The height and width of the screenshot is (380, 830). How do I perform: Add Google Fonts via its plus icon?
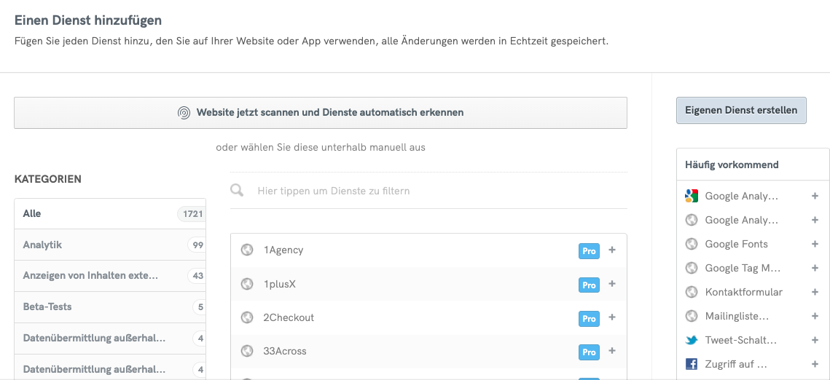(815, 244)
